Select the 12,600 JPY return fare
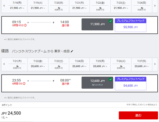This screenshot has height=122, width=159. point(97,83)
